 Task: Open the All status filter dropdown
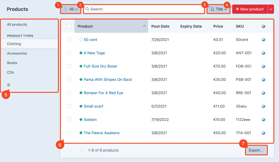[x=71, y=9]
